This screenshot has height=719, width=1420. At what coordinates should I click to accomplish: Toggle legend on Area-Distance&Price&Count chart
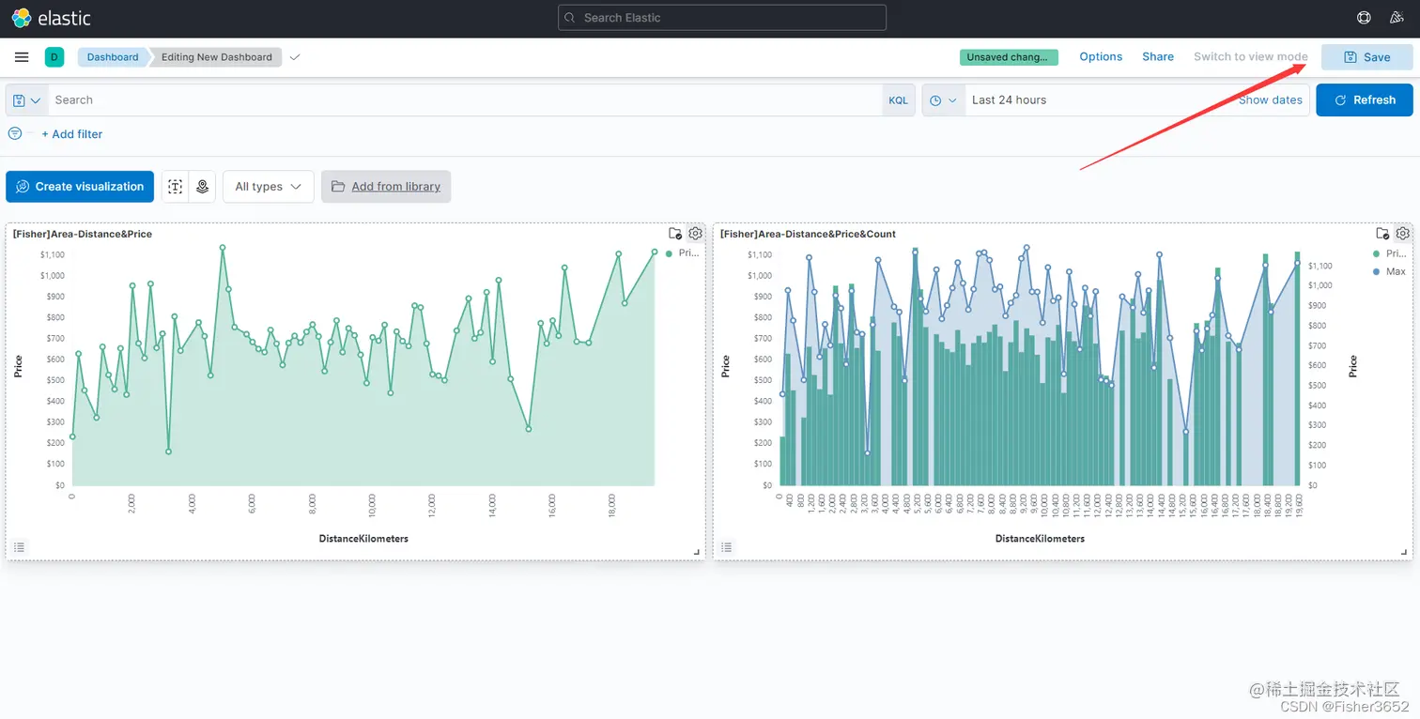pos(727,547)
